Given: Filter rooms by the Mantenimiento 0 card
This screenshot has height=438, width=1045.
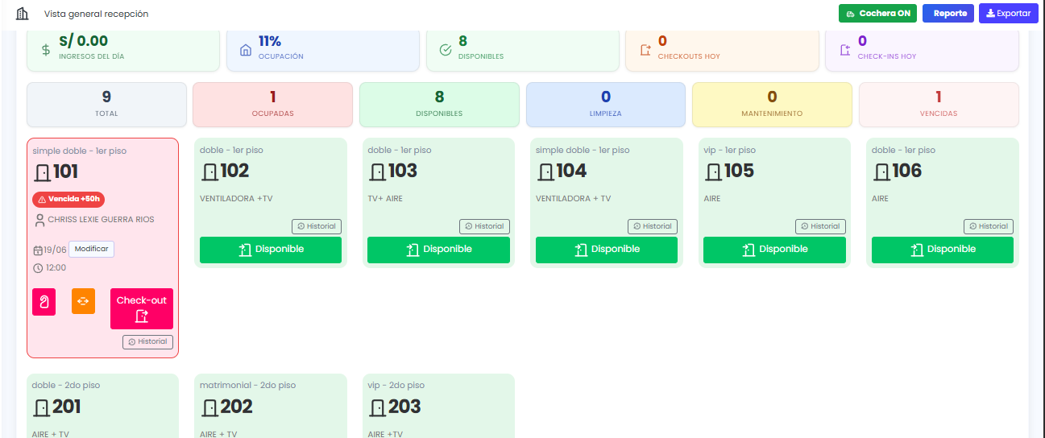Looking at the screenshot, I should point(772,105).
